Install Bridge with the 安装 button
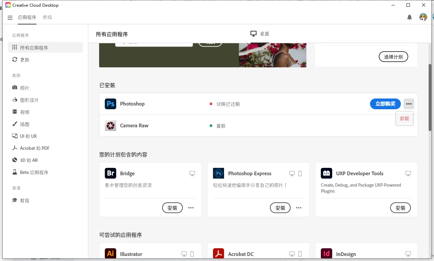 pyautogui.click(x=172, y=208)
